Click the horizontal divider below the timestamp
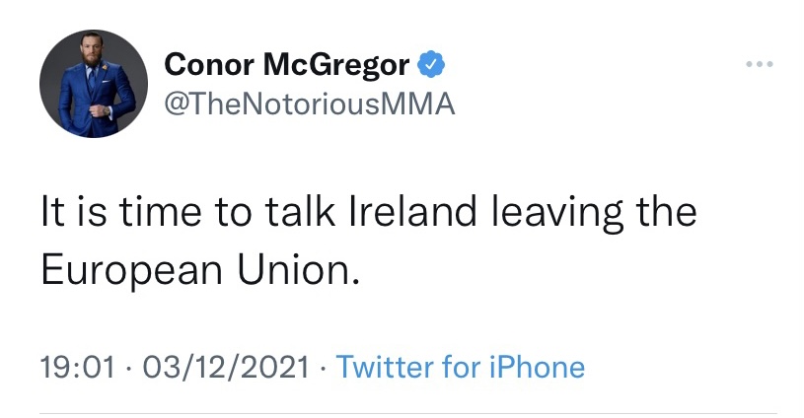The width and height of the screenshot is (804, 418). point(407,413)
